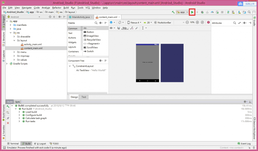This screenshot has width=258, height=151.
Task: Click the zoom to fit screen icon
Action: [x=202, y=22]
